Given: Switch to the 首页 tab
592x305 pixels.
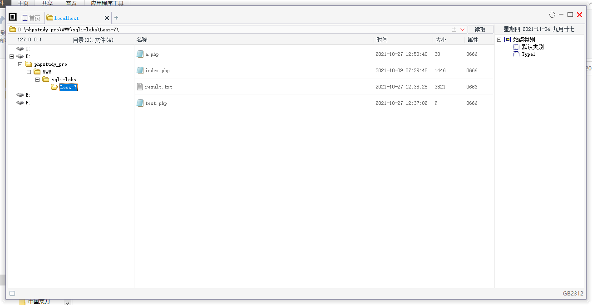Looking at the screenshot, I should click(x=31, y=18).
